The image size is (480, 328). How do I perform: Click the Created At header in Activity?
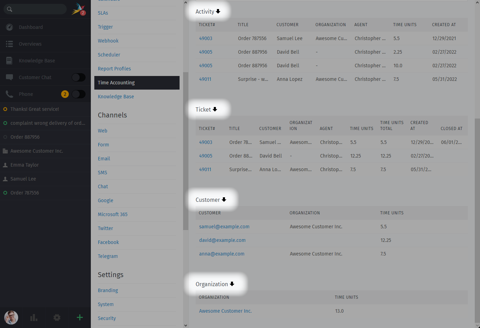click(x=444, y=25)
